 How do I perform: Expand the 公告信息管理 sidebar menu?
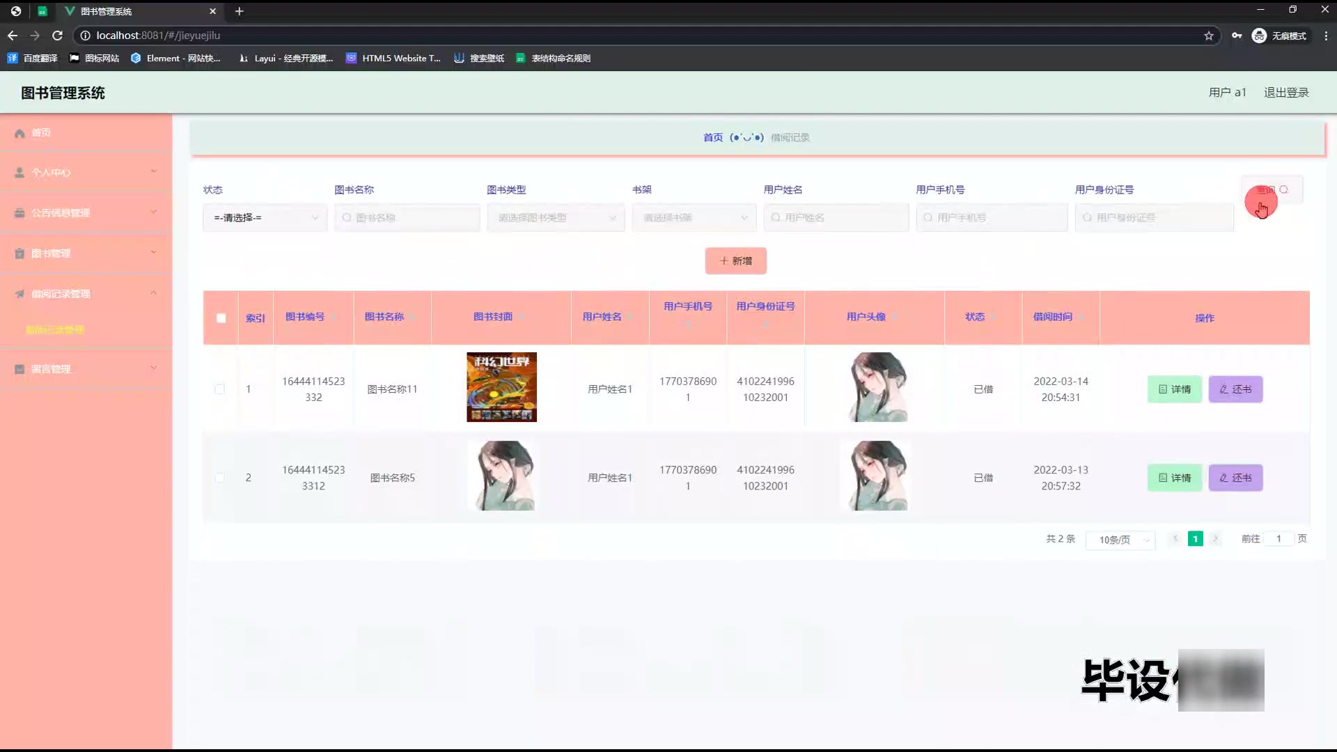click(x=86, y=213)
